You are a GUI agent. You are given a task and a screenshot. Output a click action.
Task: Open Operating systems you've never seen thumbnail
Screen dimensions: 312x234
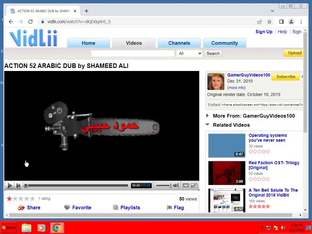[x=227, y=145]
